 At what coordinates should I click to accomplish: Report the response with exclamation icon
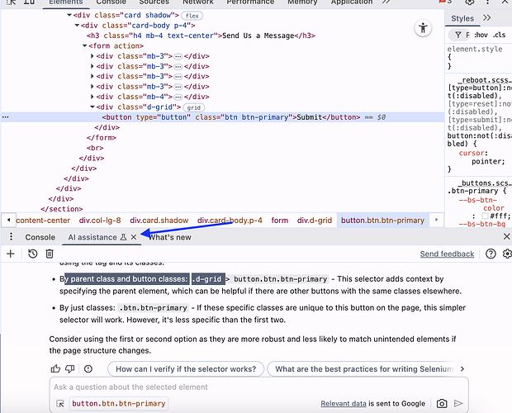[88, 369]
